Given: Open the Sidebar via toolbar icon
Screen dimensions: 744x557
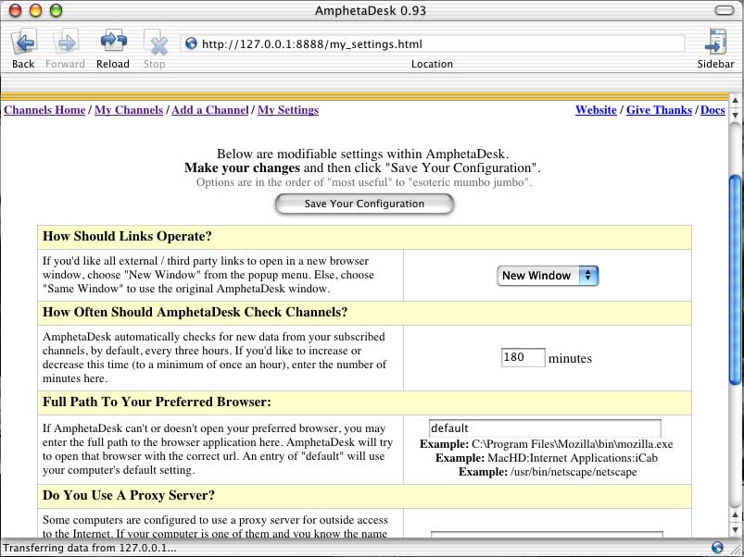Looking at the screenshot, I should (715, 42).
